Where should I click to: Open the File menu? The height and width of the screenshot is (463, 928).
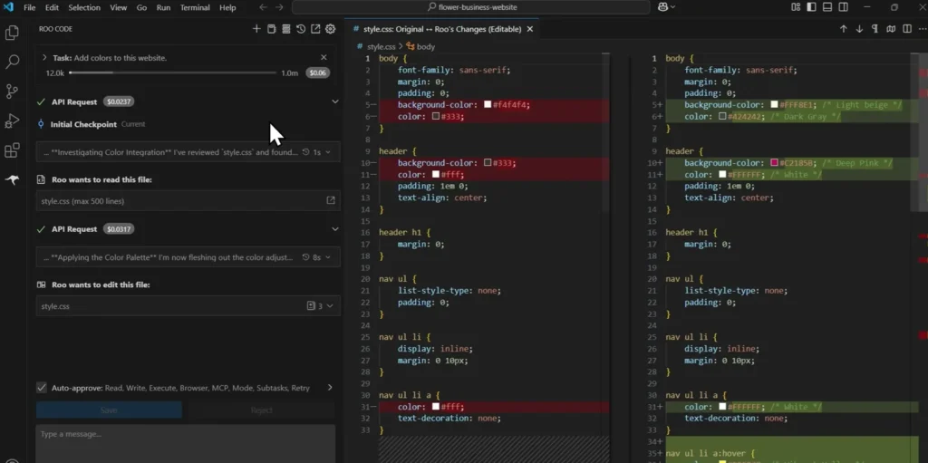pyautogui.click(x=30, y=7)
